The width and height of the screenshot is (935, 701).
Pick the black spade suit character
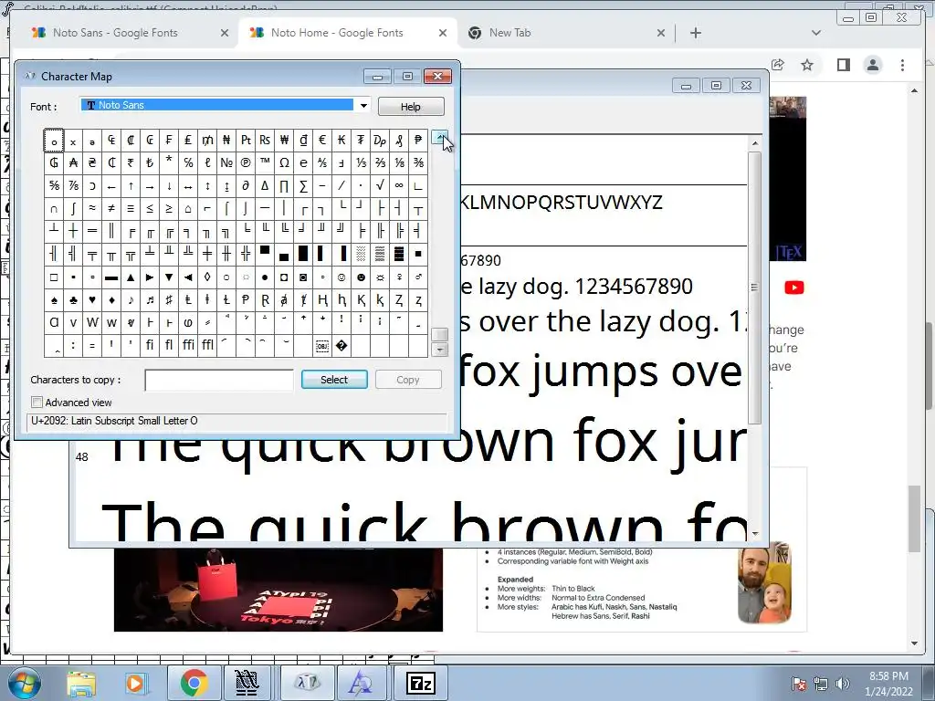pyautogui.click(x=54, y=299)
